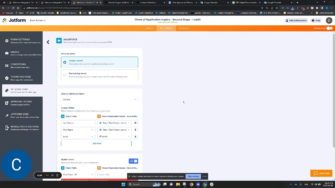The height and width of the screenshot is (188, 335).
Task: Switch to Publish tab
Action: click(184, 28)
